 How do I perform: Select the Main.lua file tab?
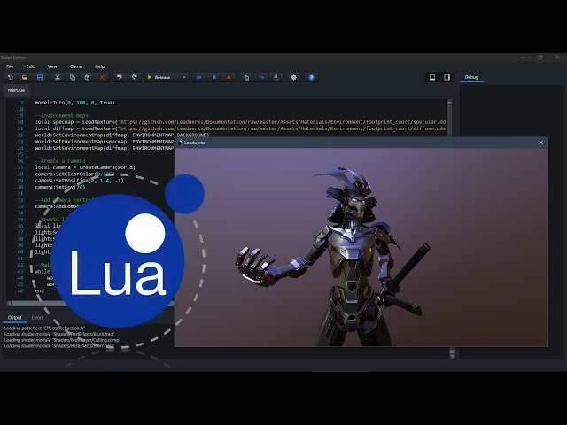[x=16, y=90]
